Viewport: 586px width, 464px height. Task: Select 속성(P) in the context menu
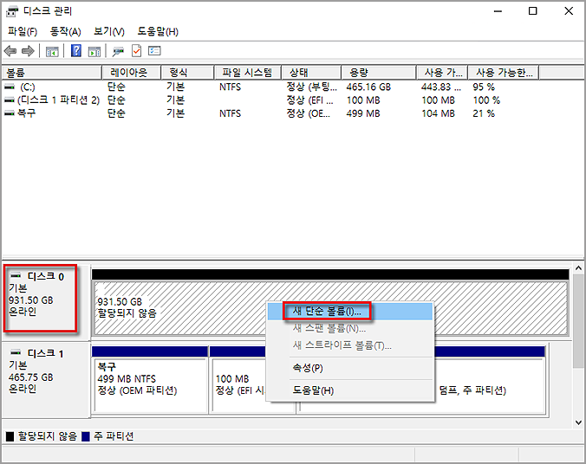(350, 368)
